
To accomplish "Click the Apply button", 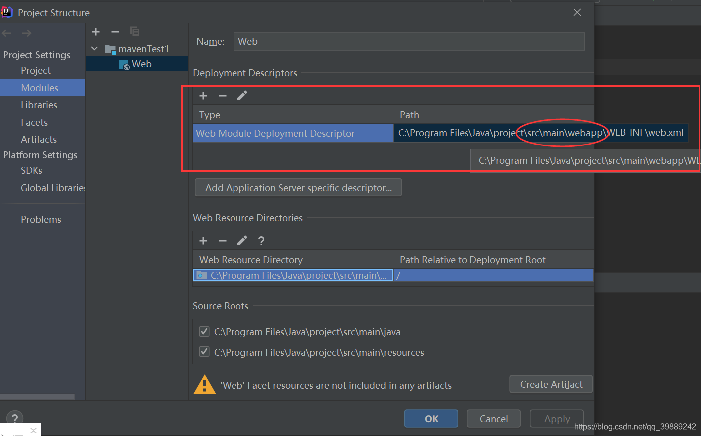I will coord(557,419).
